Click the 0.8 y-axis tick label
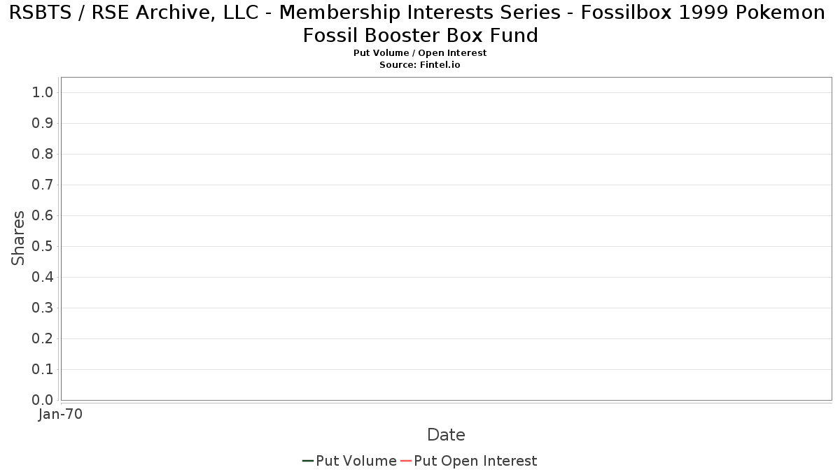 (x=43, y=155)
